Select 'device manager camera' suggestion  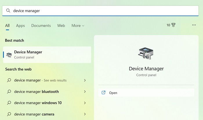[47, 114]
